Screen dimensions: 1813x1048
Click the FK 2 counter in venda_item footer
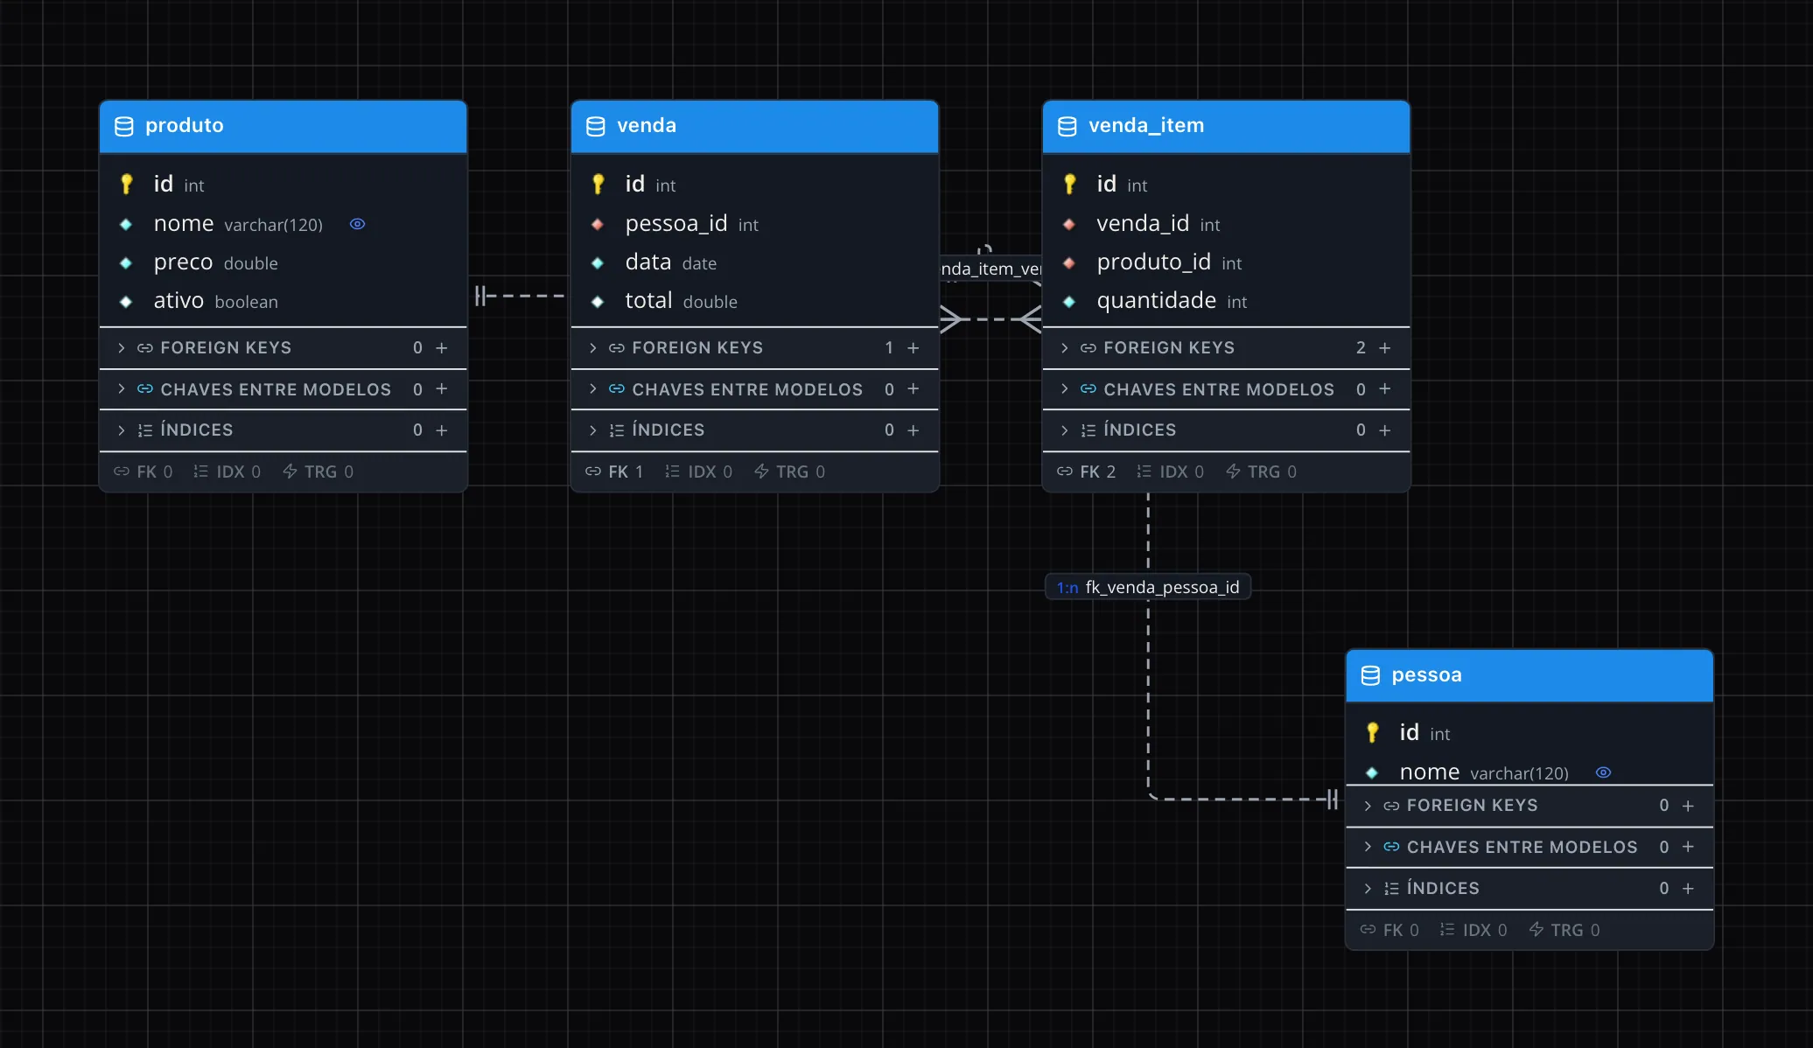(x=1086, y=472)
